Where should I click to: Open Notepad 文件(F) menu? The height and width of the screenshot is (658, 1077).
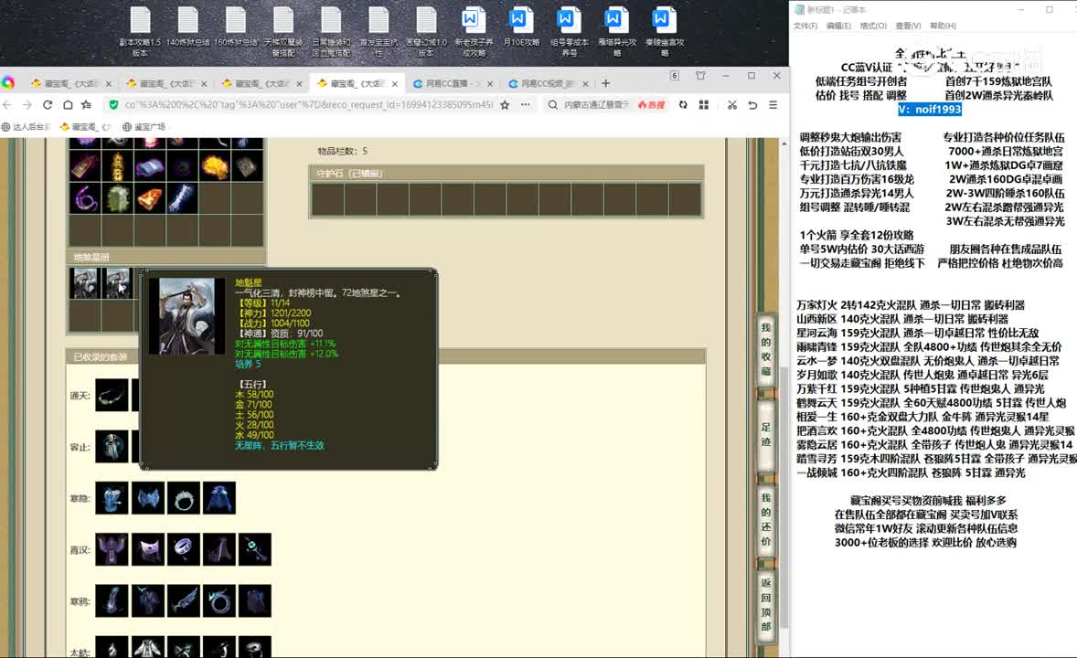[x=805, y=26]
